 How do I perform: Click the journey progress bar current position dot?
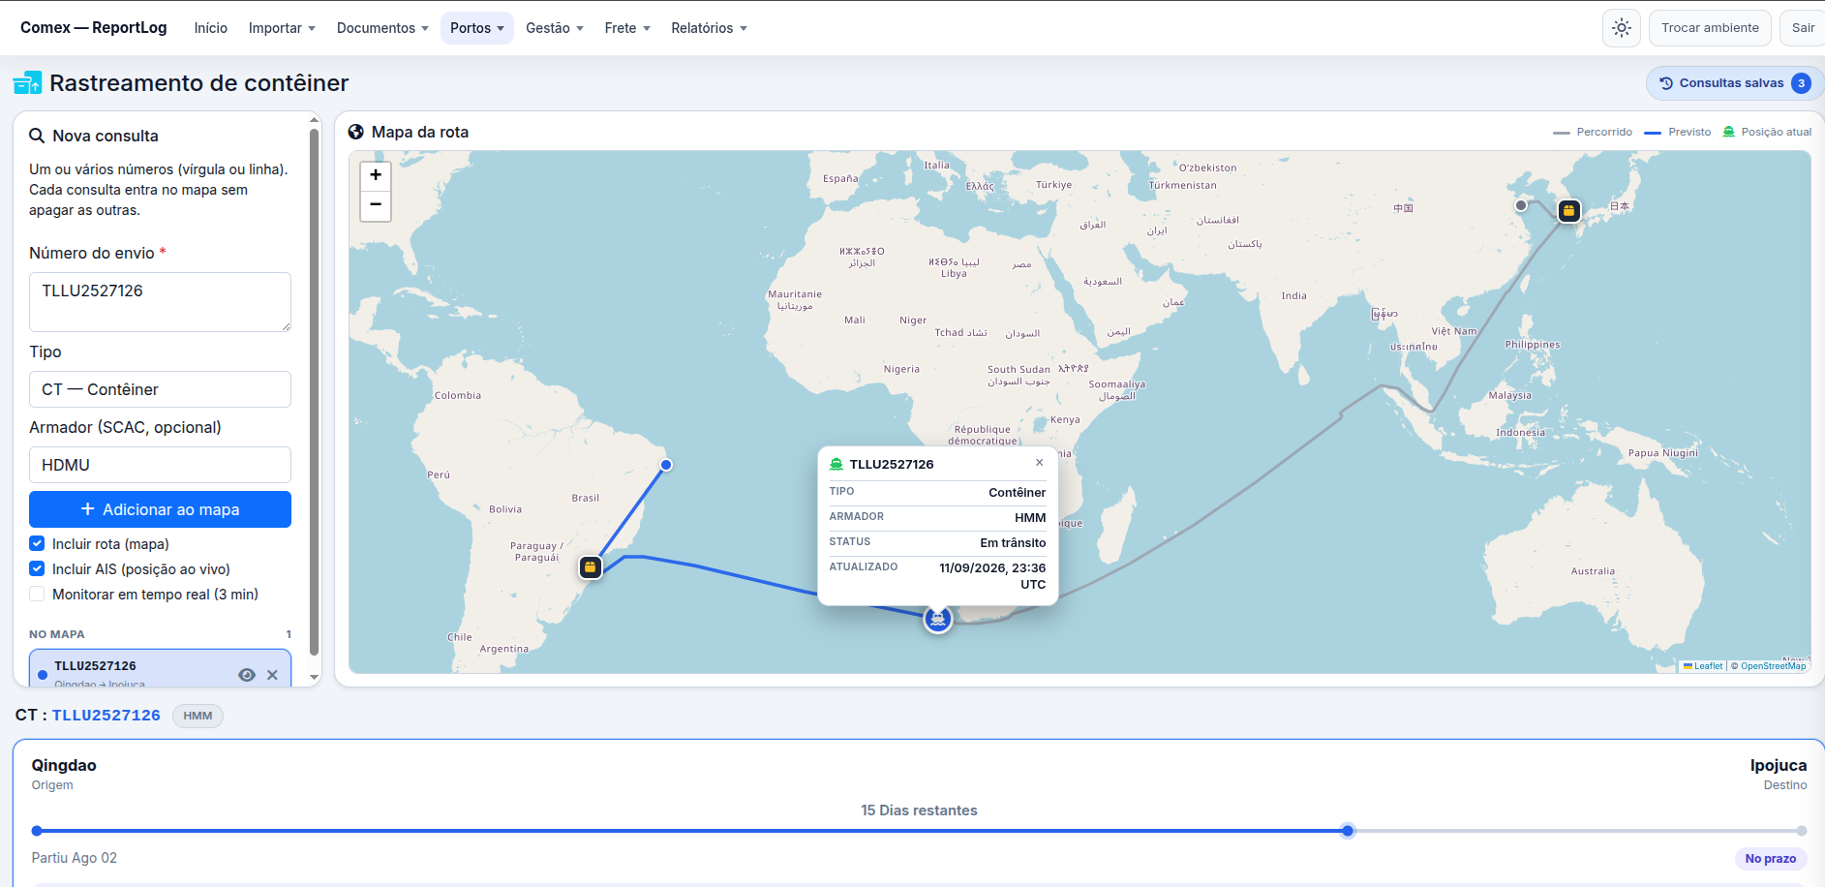(1348, 831)
